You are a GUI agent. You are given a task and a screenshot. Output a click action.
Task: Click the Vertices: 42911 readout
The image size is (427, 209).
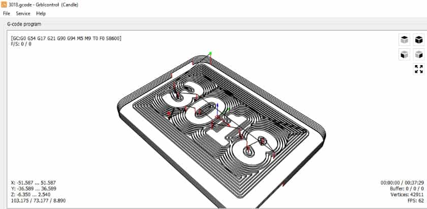coord(406,195)
